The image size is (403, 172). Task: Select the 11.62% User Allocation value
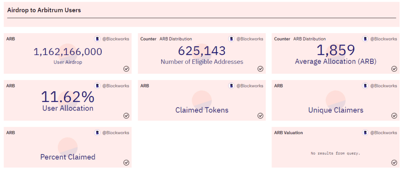click(68, 97)
